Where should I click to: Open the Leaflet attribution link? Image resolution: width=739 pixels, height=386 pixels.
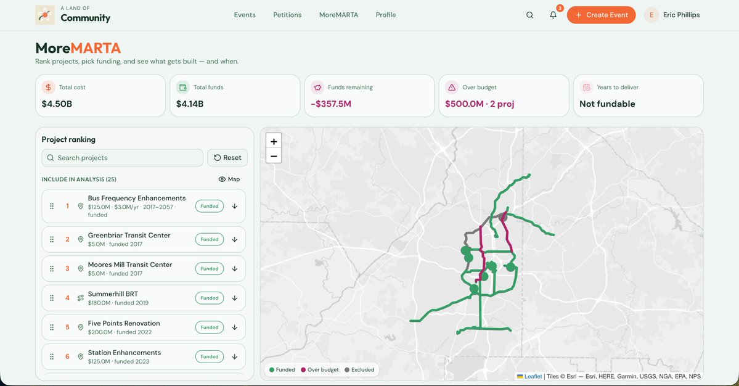pos(533,376)
